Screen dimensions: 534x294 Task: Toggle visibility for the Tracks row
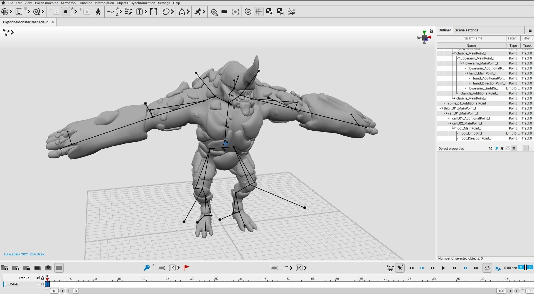(x=38, y=278)
